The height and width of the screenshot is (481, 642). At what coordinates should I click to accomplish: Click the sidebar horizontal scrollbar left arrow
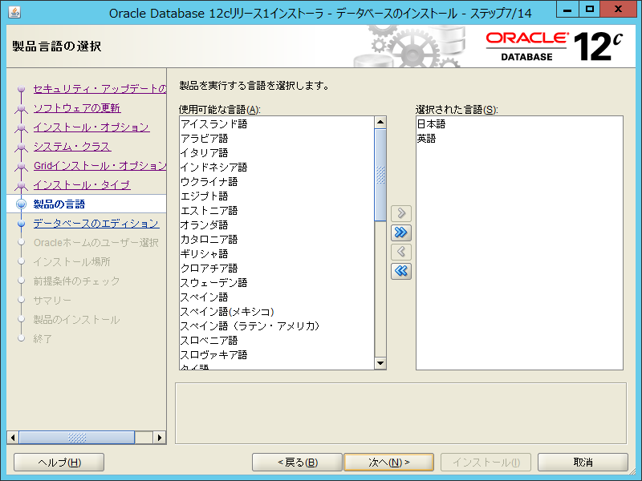tap(13, 438)
